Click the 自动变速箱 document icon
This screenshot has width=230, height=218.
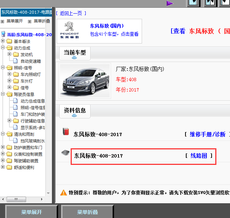[x=15, y=61]
